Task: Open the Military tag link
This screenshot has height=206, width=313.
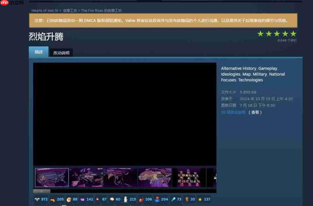Action: point(260,74)
